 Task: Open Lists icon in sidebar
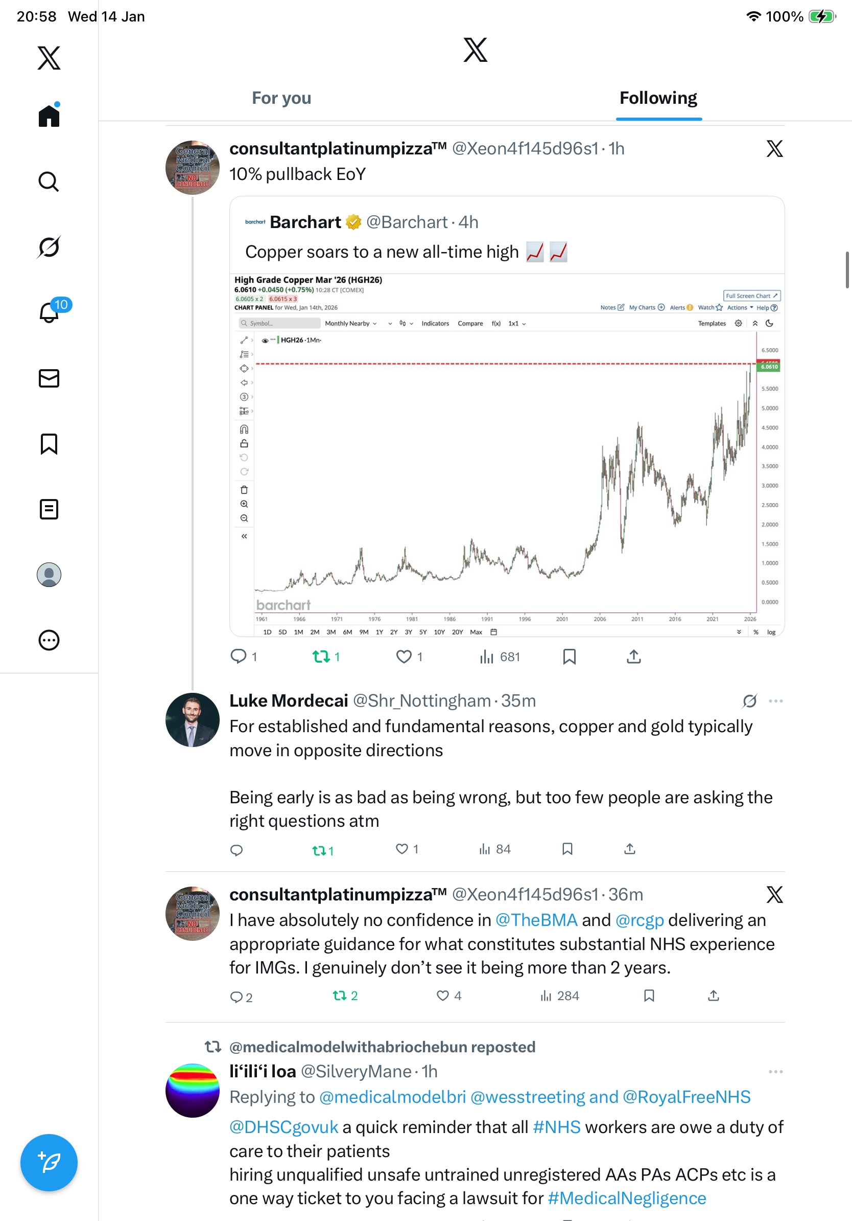[x=49, y=509]
